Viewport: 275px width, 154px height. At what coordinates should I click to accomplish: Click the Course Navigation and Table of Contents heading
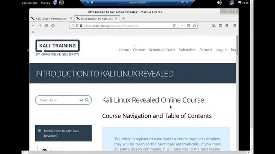point(157,116)
